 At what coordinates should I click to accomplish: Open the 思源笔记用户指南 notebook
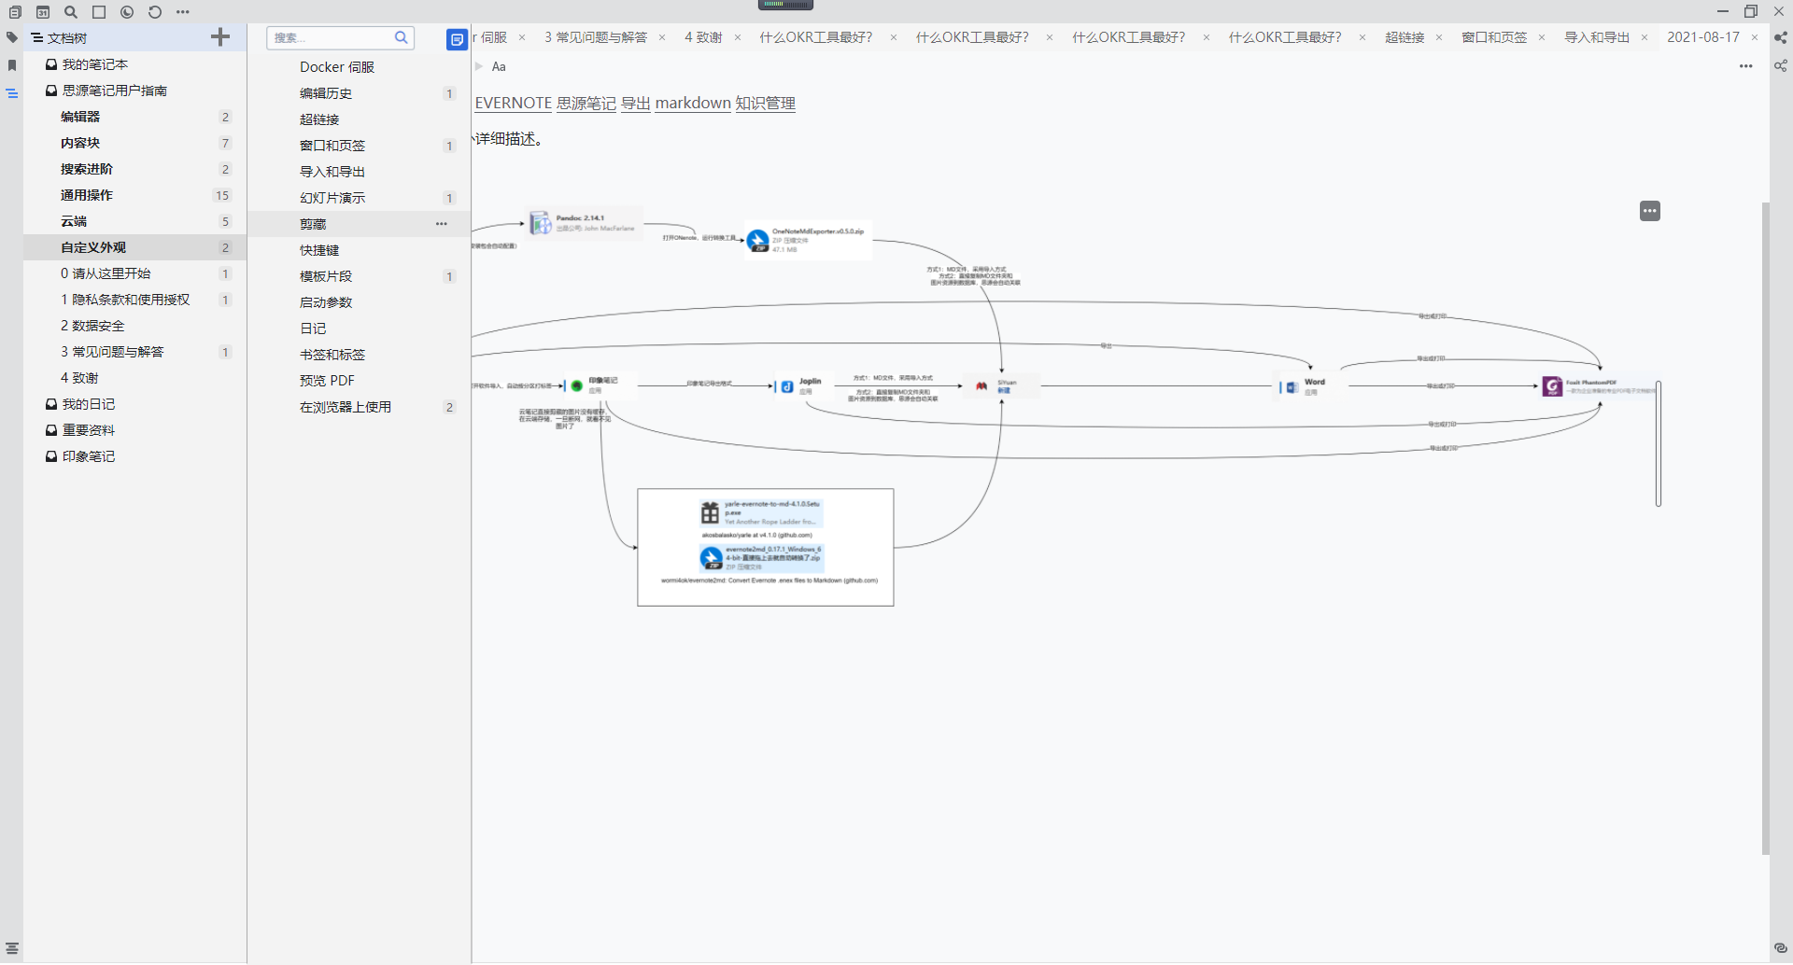coord(115,91)
